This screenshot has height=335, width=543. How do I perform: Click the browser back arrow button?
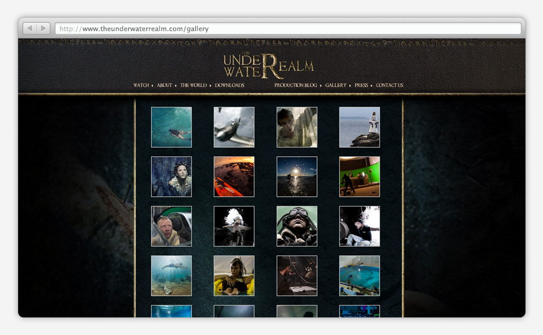pos(30,28)
